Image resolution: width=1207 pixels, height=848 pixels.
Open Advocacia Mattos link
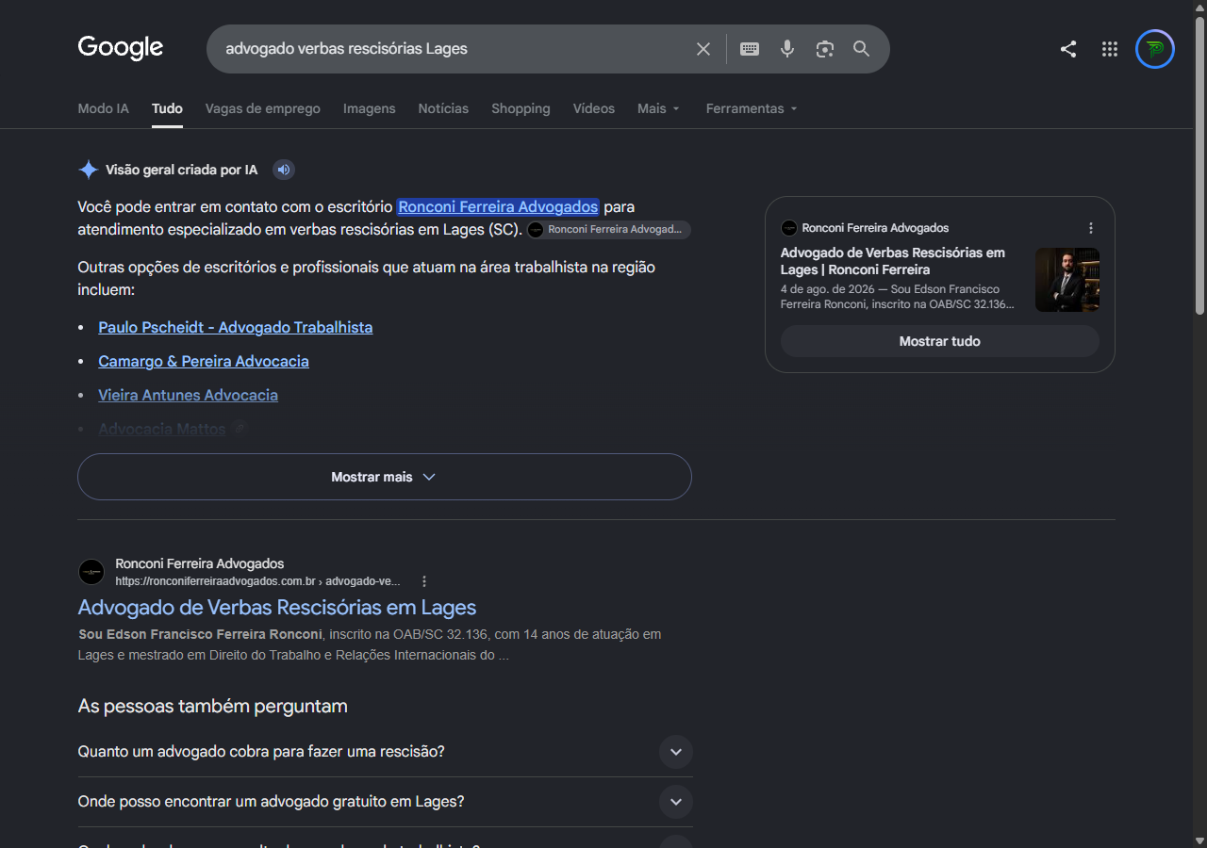pyautogui.click(x=162, y=429)
